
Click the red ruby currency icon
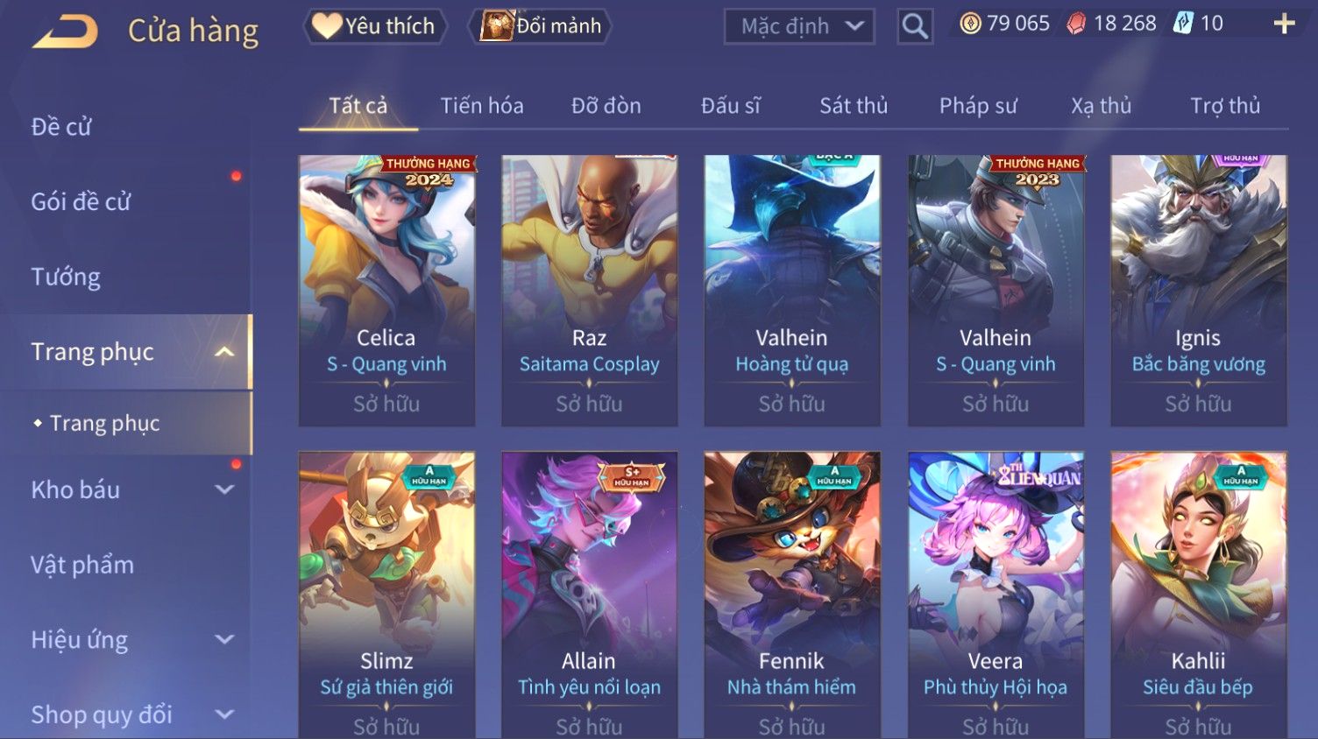tap(1076, 24)
